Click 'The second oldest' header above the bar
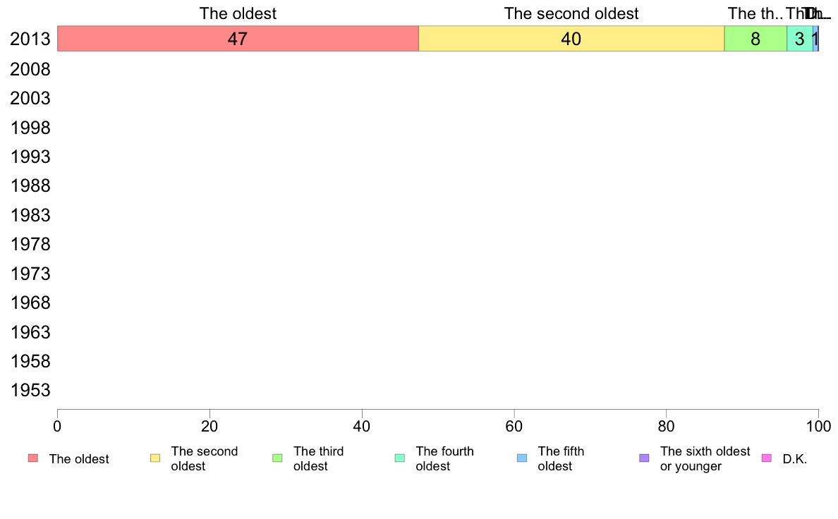 571,13
